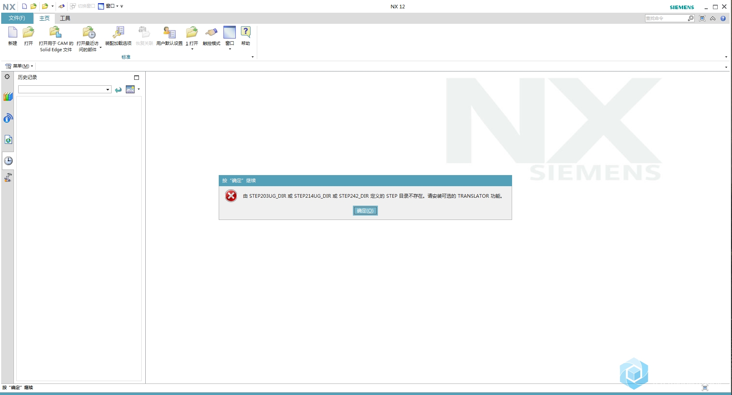Image resolution: width=732 pixels, height=395 pixels.
Task: Open the 帮助 help ribbon button
Action: 246,36
